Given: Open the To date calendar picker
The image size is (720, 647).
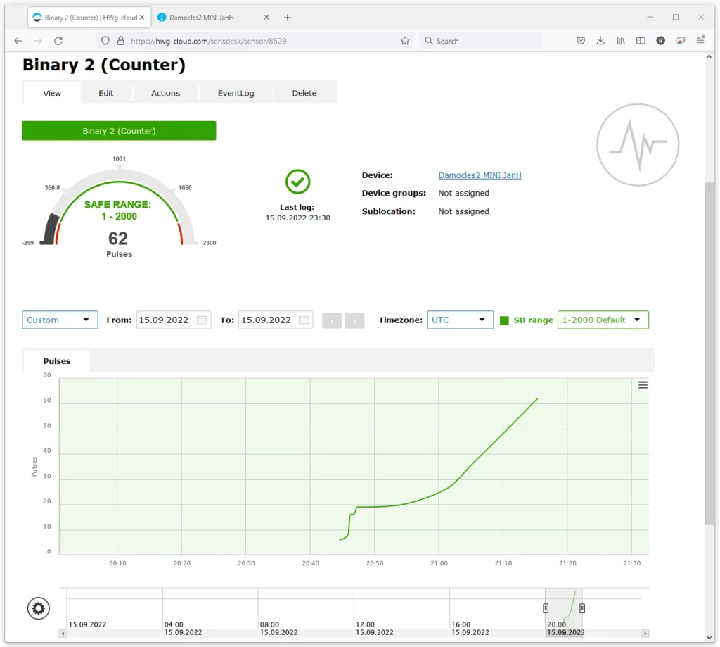Looking at the screenshot, I should [304, 320].
